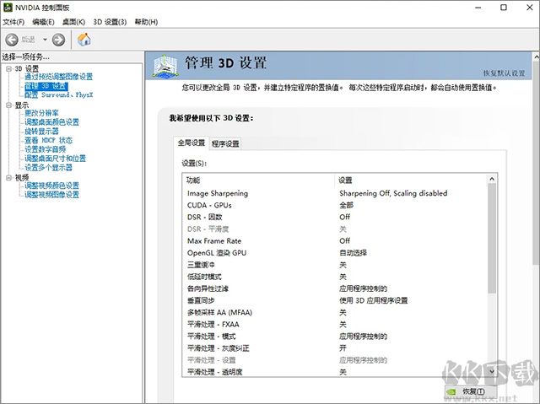Click the settings list scroll-up arrow
Image resolution: width=540 pixels, height=404 pixels.
[493, 179]
